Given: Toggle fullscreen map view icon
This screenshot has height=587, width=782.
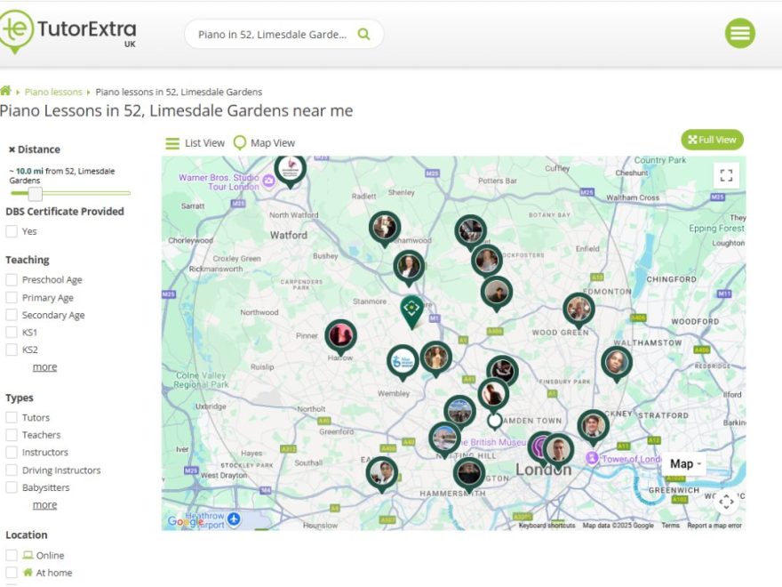Looking at the screenshot, I should pos(726,175).
